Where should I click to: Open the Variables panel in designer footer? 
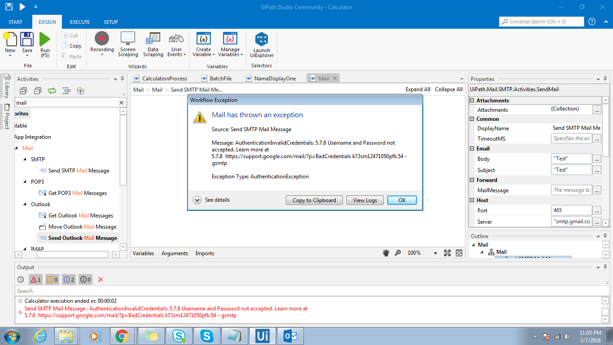coord(144,253)
